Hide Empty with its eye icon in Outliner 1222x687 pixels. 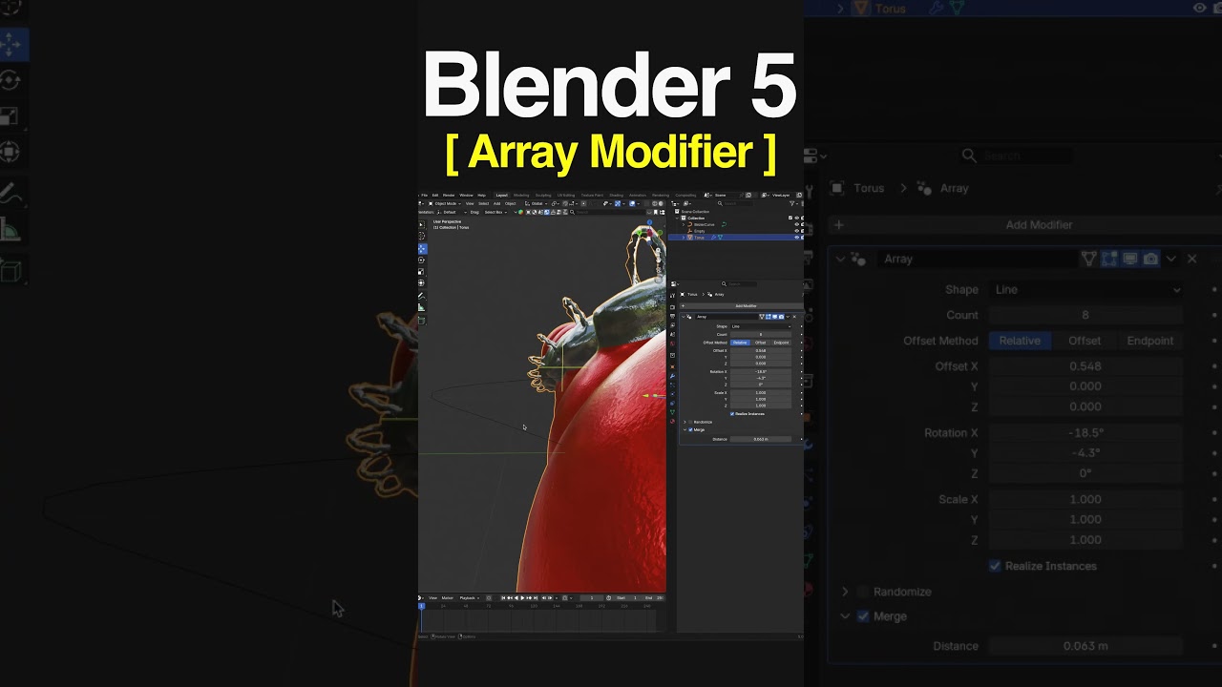pyautogui.click(x=796, y=231)
